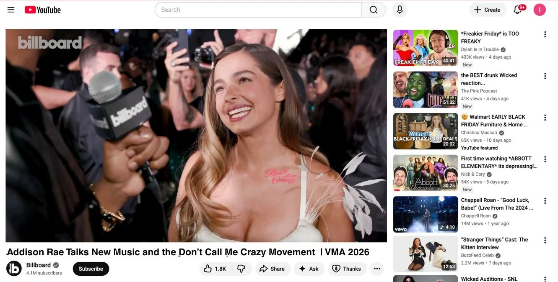The width and height of the screenshot is (558, 282).
Task: Open Stranger Things Kitten Interview thumbnail
Action: pos(426,254)
